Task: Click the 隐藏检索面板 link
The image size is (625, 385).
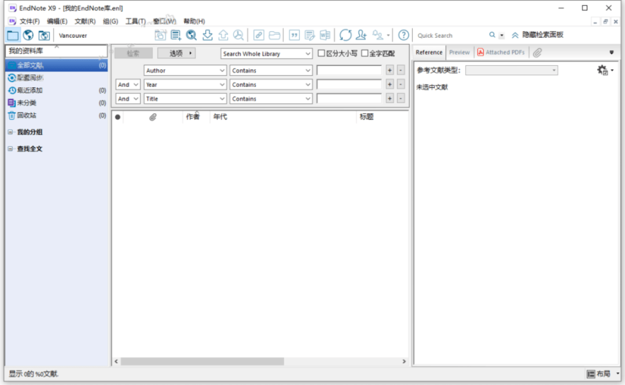Action: (x=543, y=35)
